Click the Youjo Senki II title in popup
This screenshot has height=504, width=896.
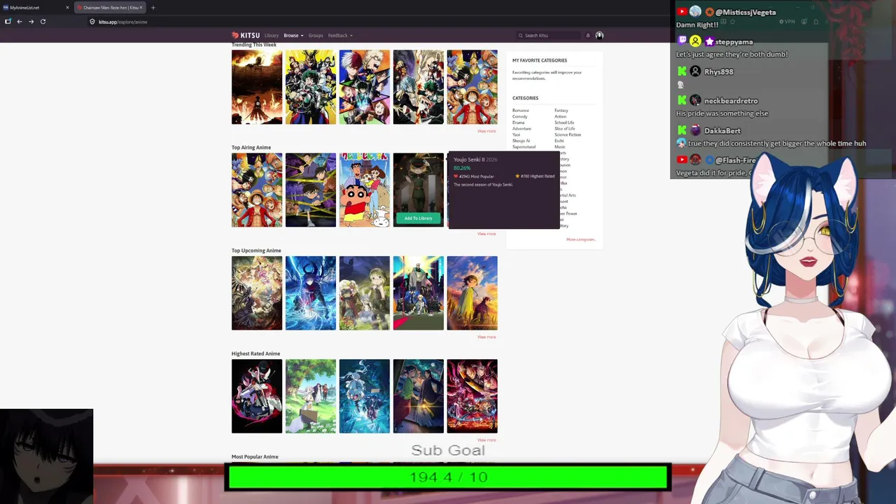click(x=469, y=160)
